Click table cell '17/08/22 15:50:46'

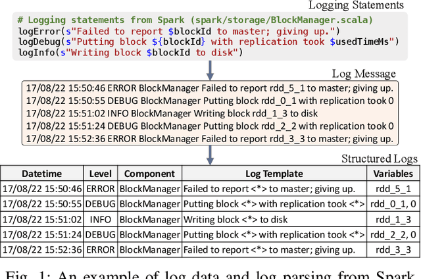pos(42,189)
